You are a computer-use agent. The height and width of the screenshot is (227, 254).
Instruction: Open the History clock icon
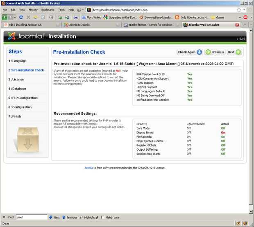click(43, 17)
